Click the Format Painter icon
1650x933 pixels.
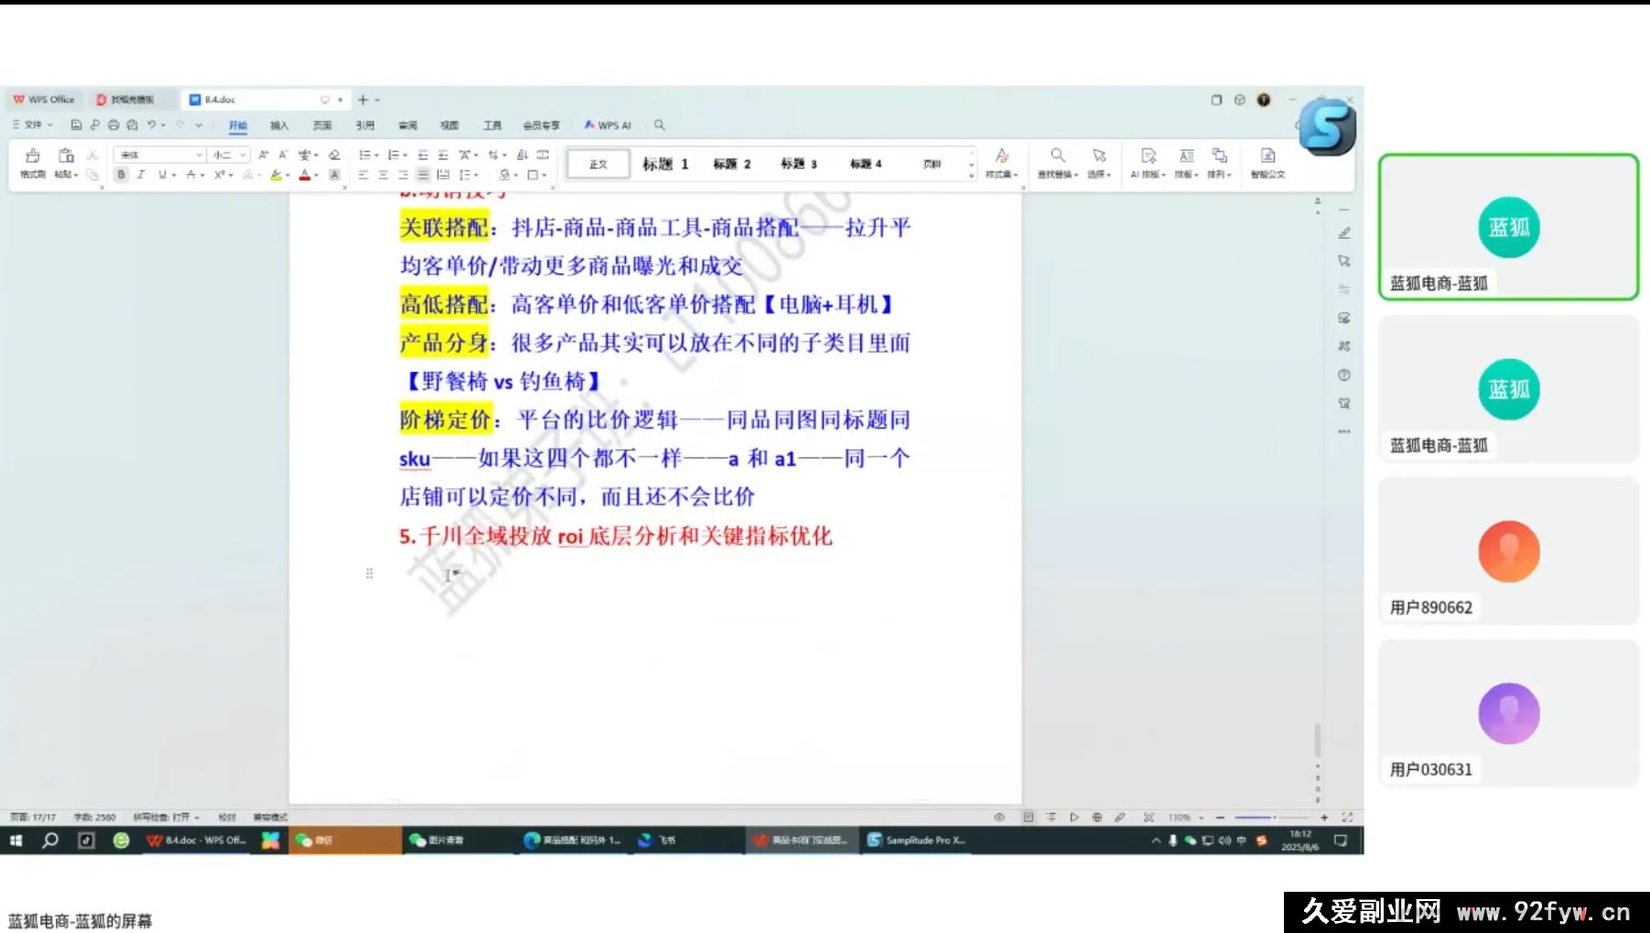coord(32,160)
